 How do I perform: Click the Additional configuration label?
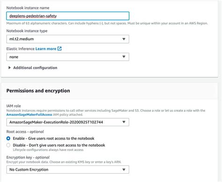pyautogui.click(x=35, y=68)
